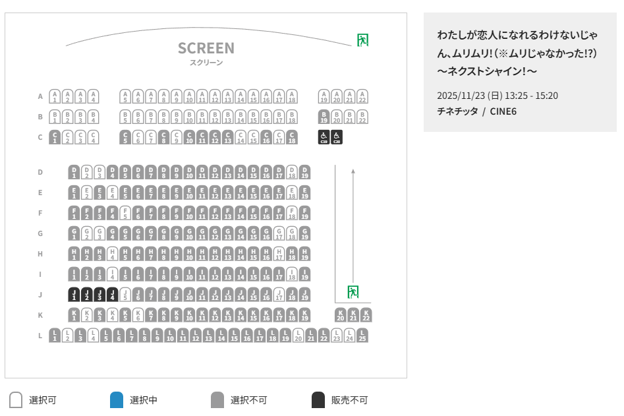624x416 pixels.
Task: Select seat K6 in row K
Action: pyautogui.click(x=138, y=315)
